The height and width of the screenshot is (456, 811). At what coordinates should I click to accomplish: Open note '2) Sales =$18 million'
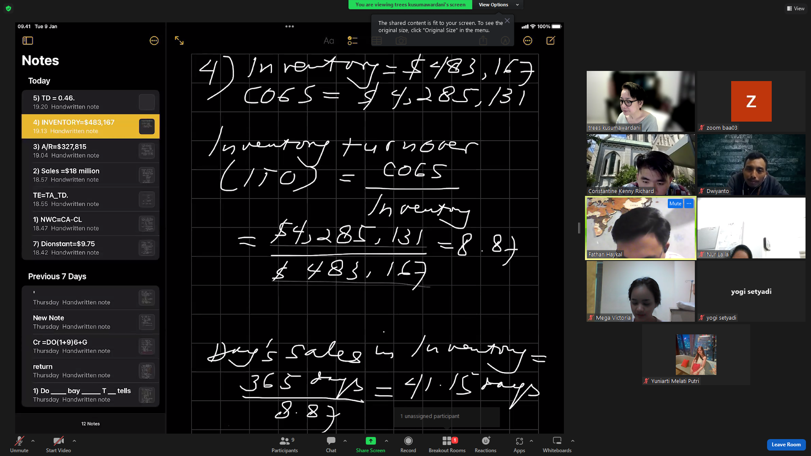(x=90, y=175)
